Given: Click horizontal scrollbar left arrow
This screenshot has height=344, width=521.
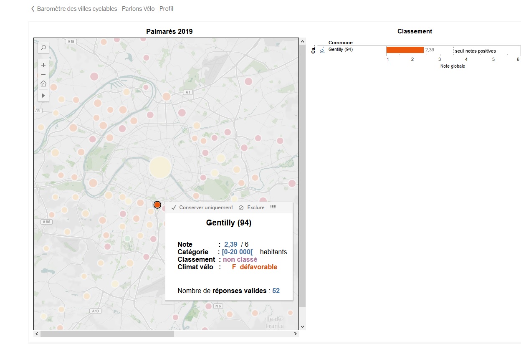Looking at the screenshot, I should click(37, 334).
